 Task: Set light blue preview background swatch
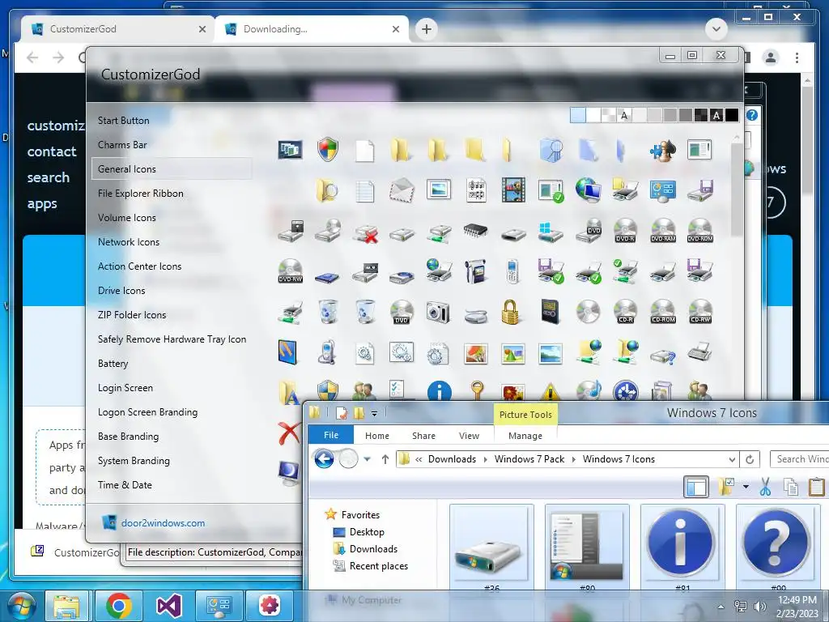coord(578,115)
